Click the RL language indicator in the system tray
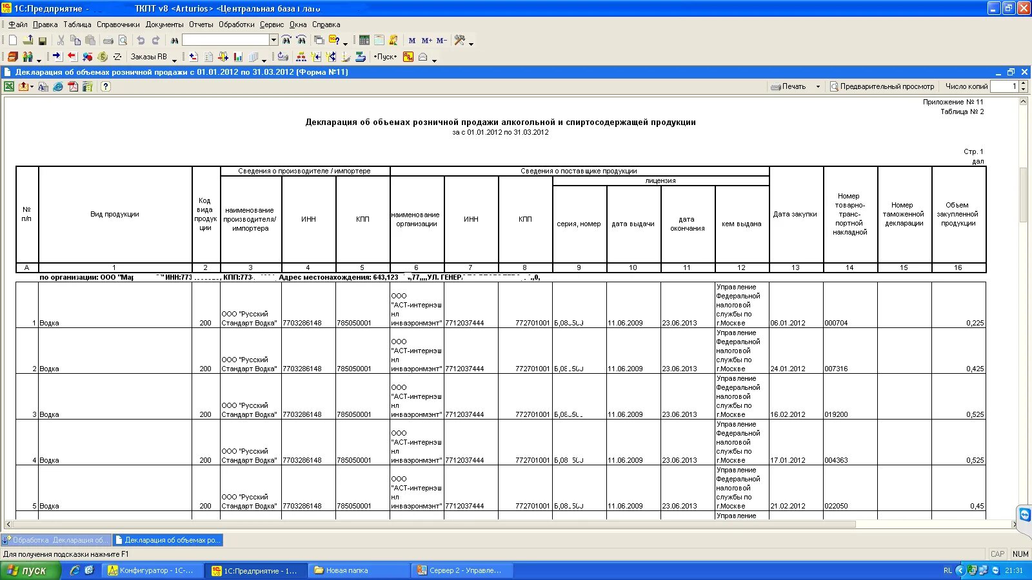 [x=948, y=570]
